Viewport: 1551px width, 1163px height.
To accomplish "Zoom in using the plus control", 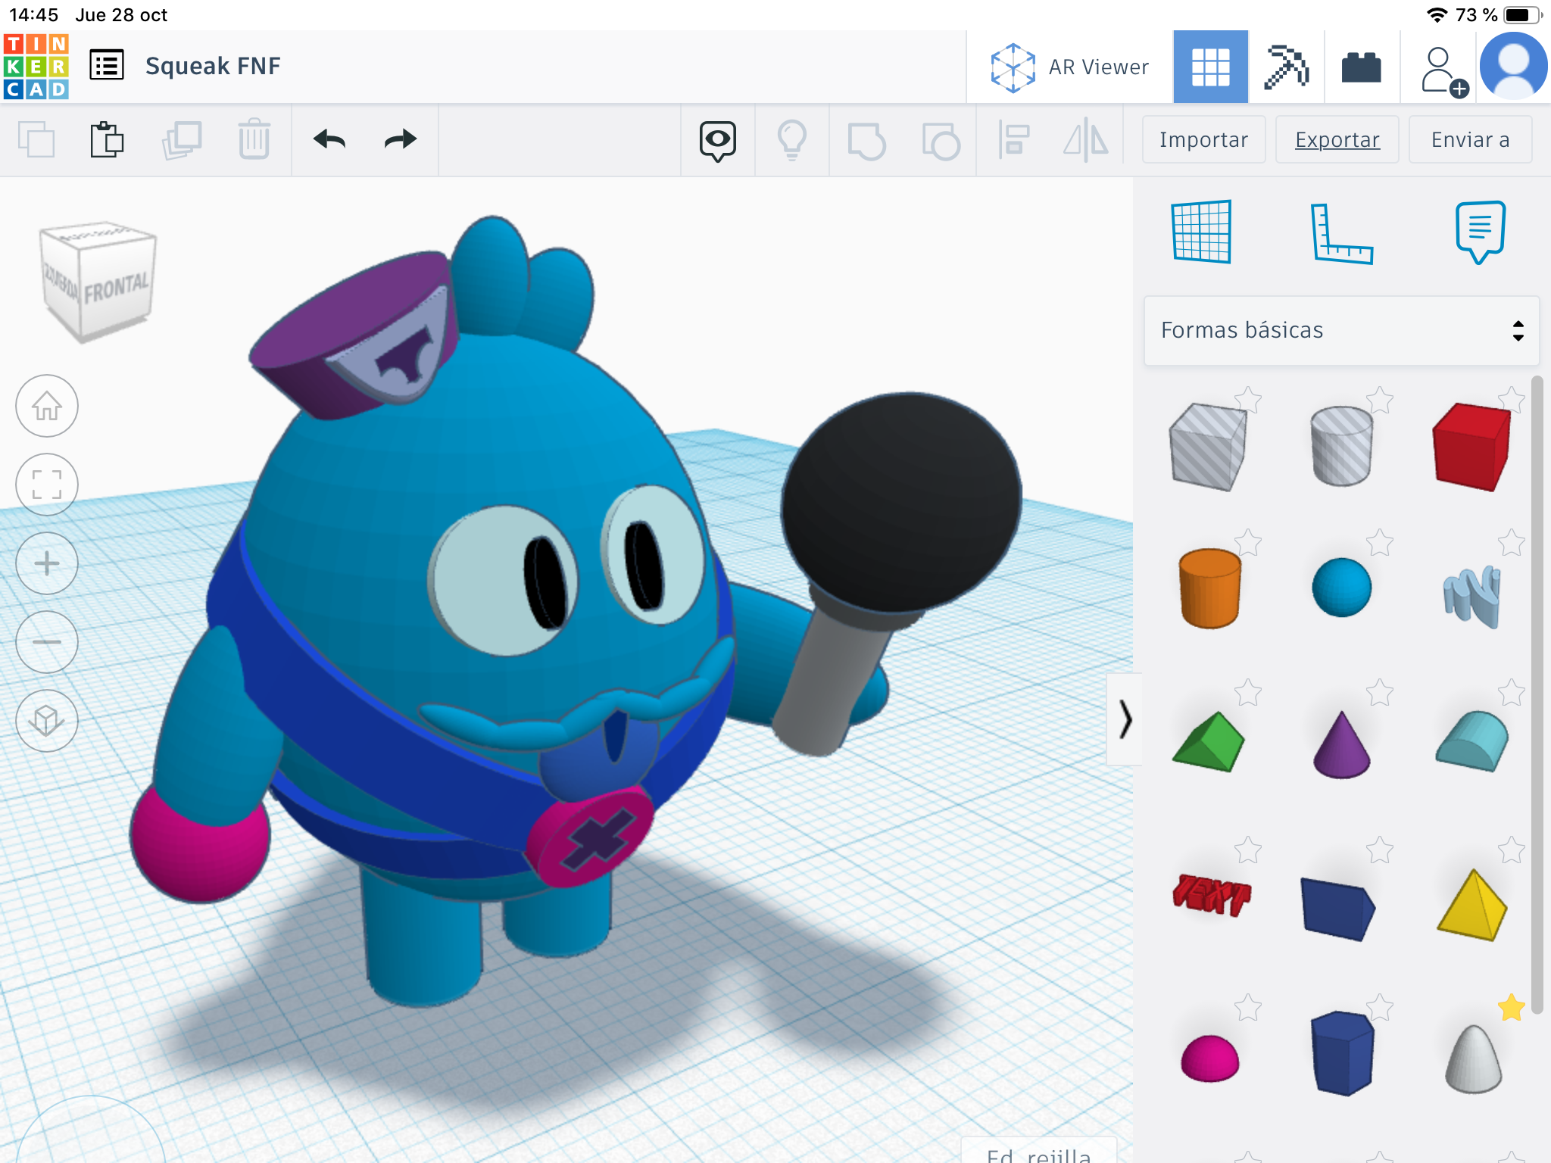I will click(47, 563).
